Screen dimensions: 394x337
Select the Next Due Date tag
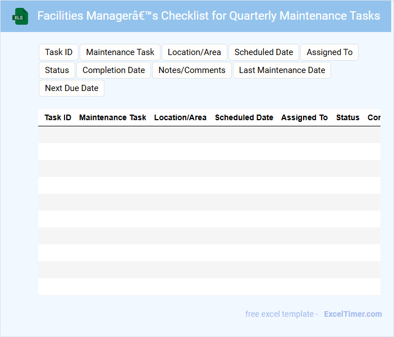[x=71, y=88]
